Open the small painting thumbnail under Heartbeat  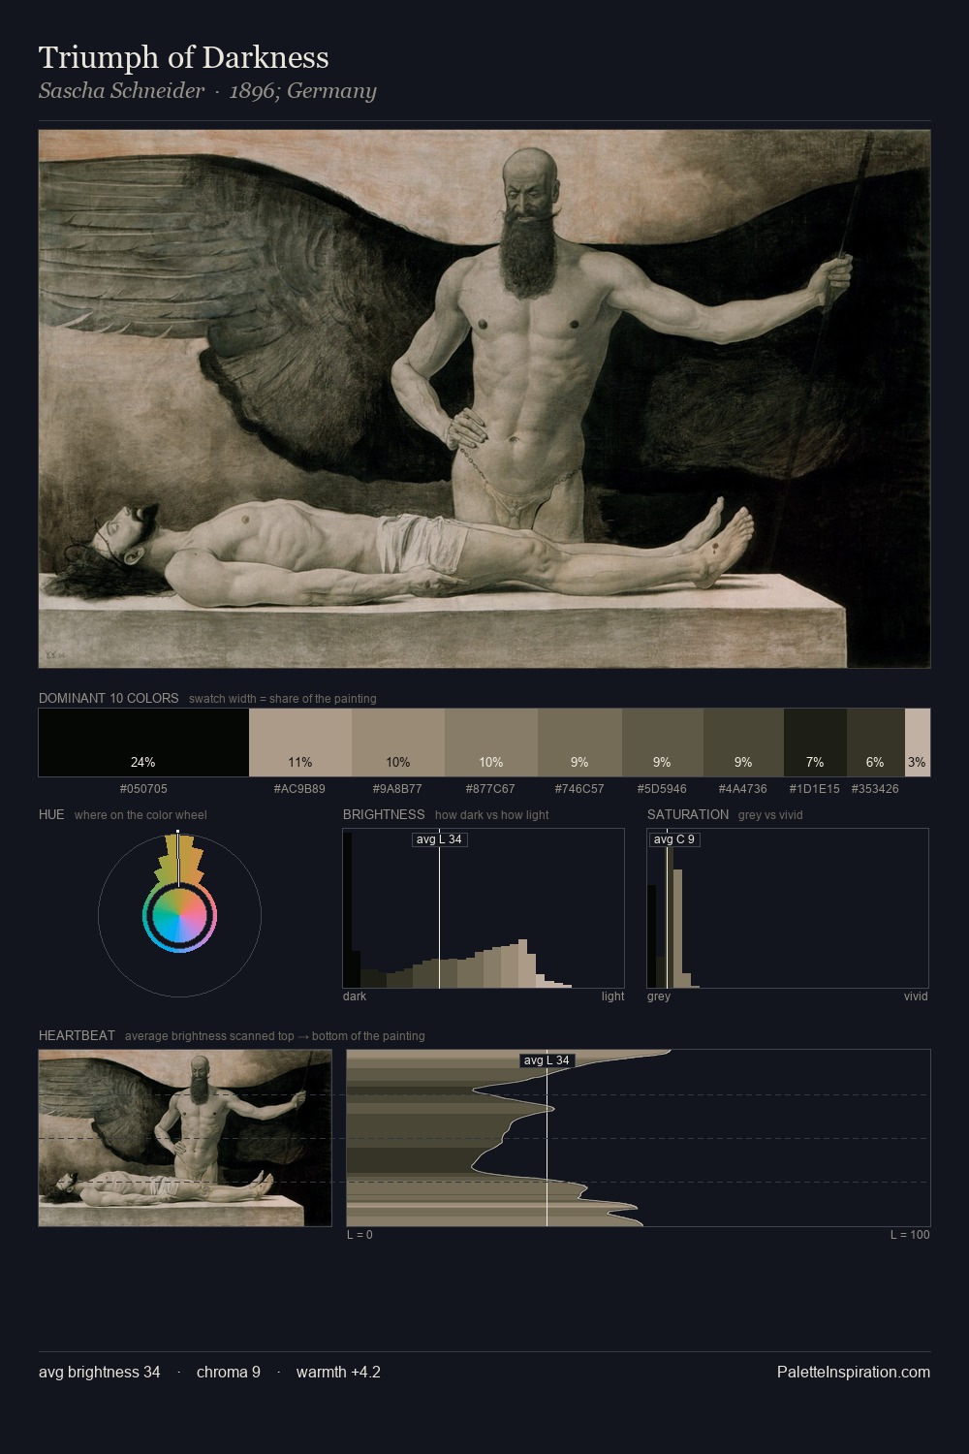pos(185,1138)
